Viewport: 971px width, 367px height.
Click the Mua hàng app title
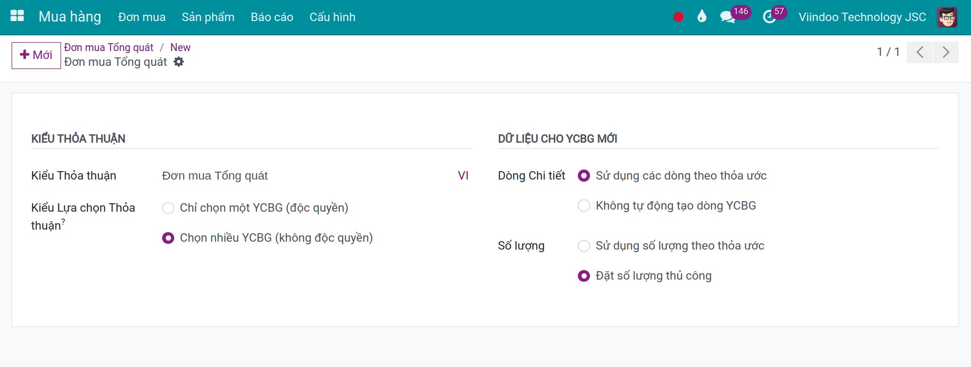pos(69,17)
